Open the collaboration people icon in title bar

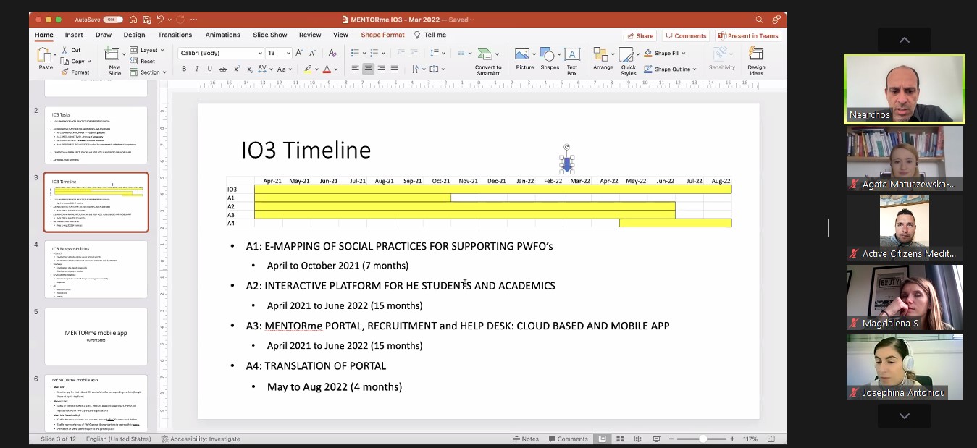coord(776,20)
